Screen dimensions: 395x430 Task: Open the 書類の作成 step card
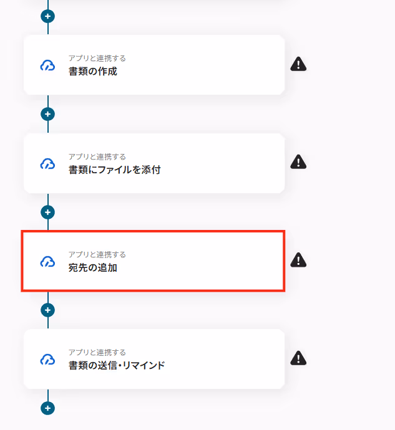(x=154, y=65)
